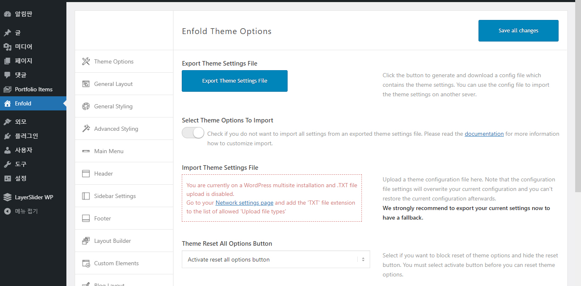Click the Sidebar Settings layout icon
This screenshot has width=581, height=286.
pyautogui.click(x=86, y=196)
